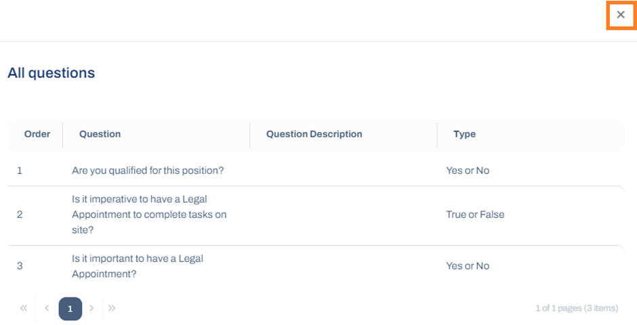Click the "1 of 1 pages (3 items)" summary
Screen dimensions: 637x325
click(x=577, y=308)
